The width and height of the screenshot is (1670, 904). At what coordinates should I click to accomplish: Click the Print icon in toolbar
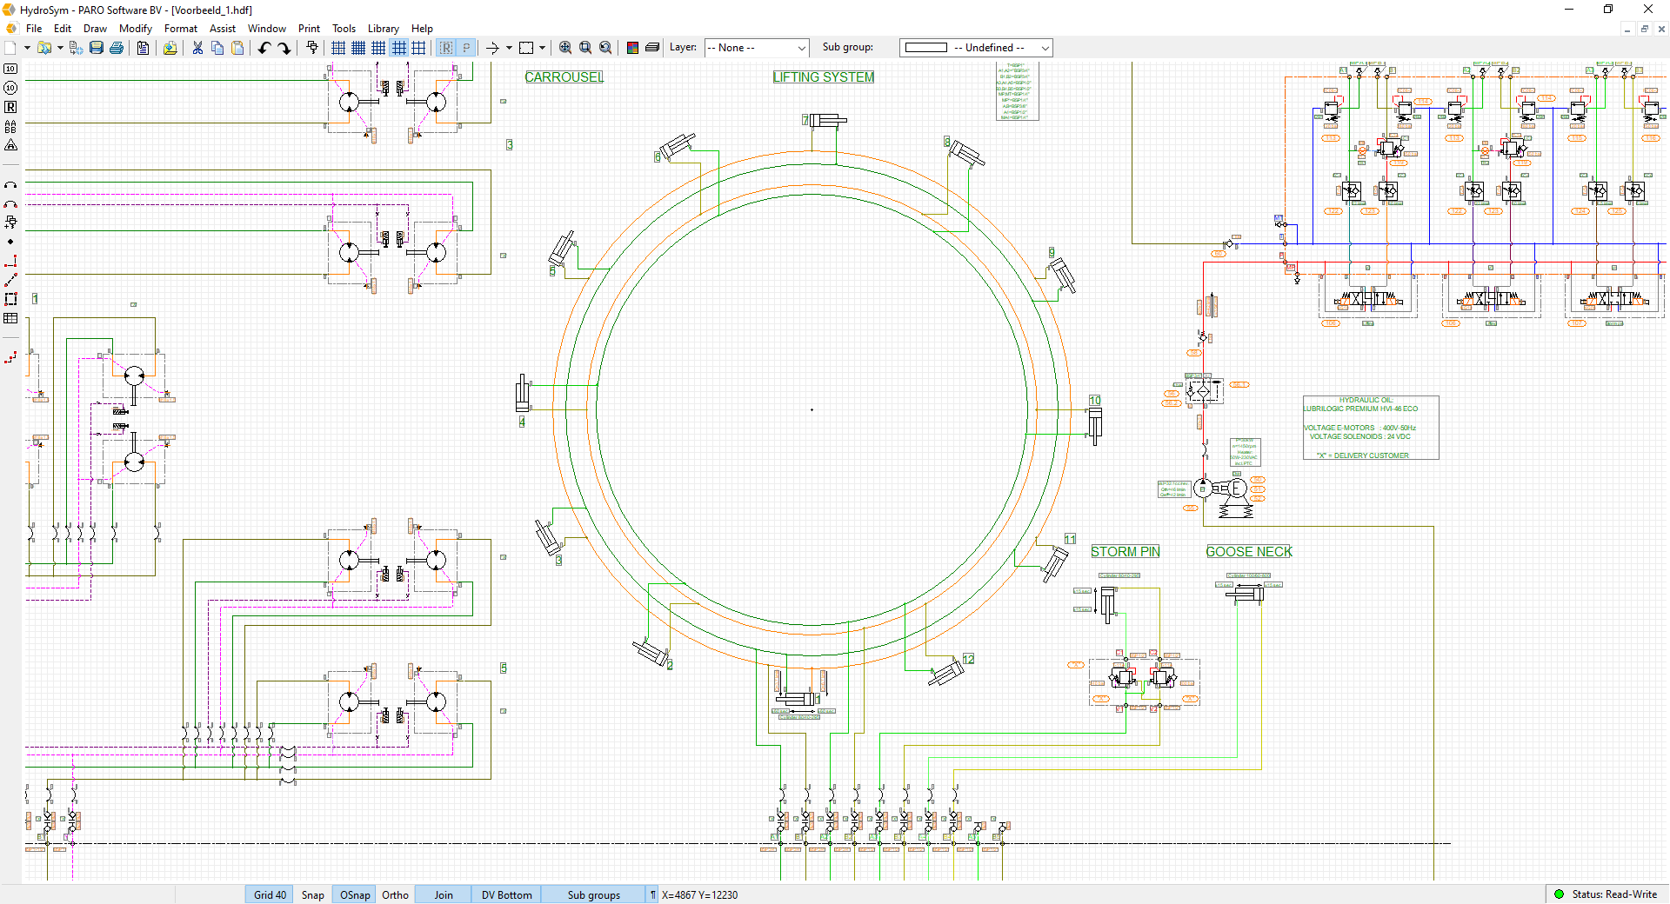coord(117,48)
